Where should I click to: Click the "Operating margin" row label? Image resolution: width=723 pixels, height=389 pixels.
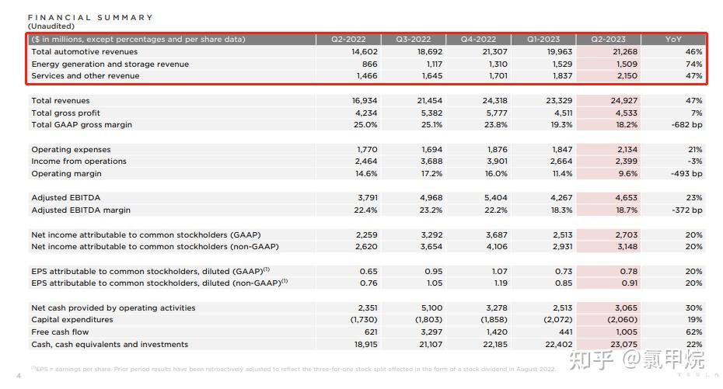(x=66, y=174)
